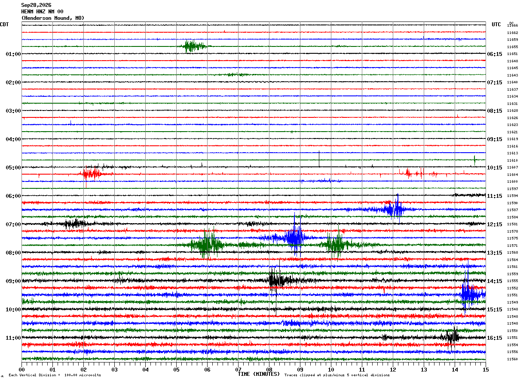Click the CDT timezone label
This screenshot has width=520, height=381.
[4, 25]
